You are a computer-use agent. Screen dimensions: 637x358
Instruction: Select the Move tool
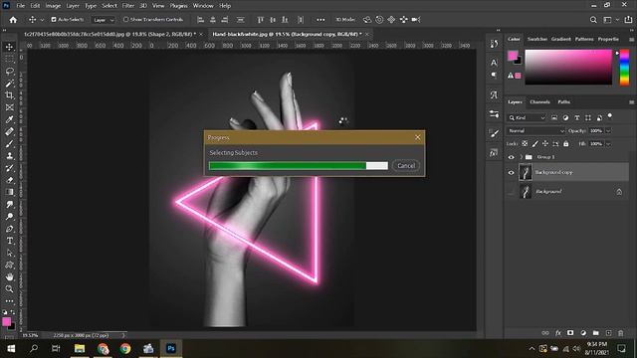pos(9,47)
